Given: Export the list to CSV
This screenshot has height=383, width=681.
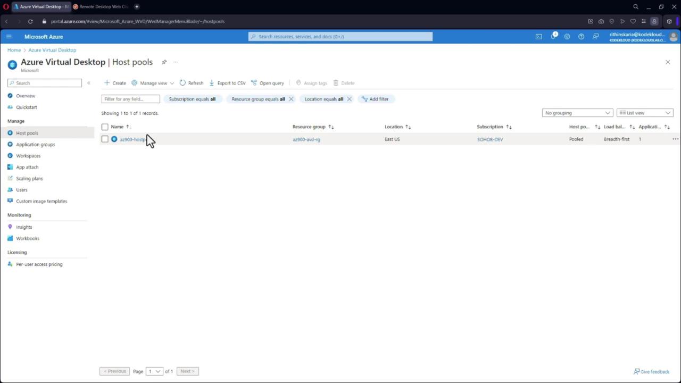Looking at the screenshot, I should click(x=227, y=83).
